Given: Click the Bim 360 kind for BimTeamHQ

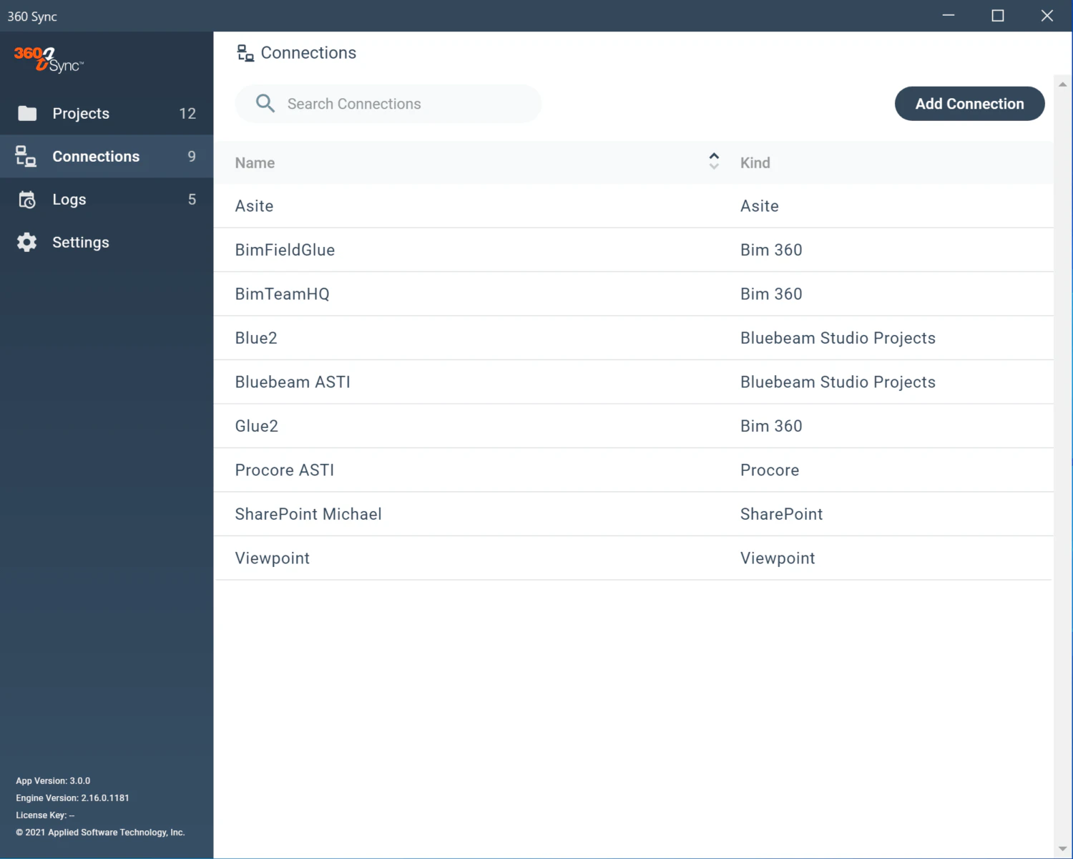Looking at the screenshot, I should point(771,294).
